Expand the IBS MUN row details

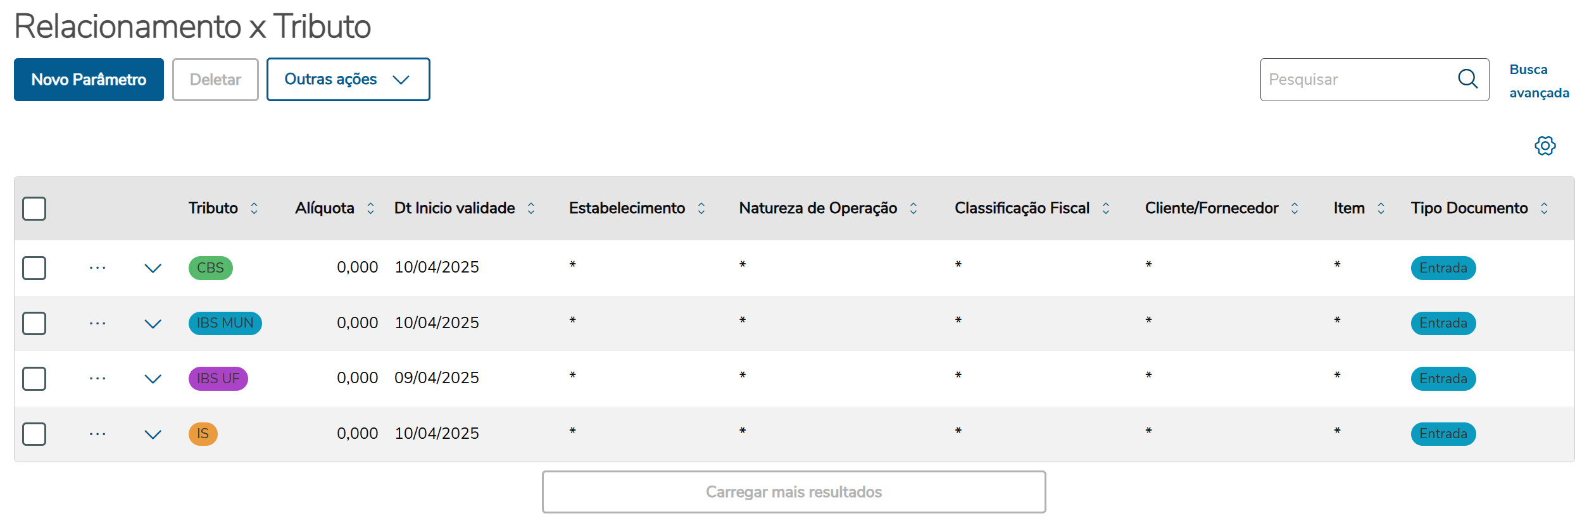click(153, 324)
